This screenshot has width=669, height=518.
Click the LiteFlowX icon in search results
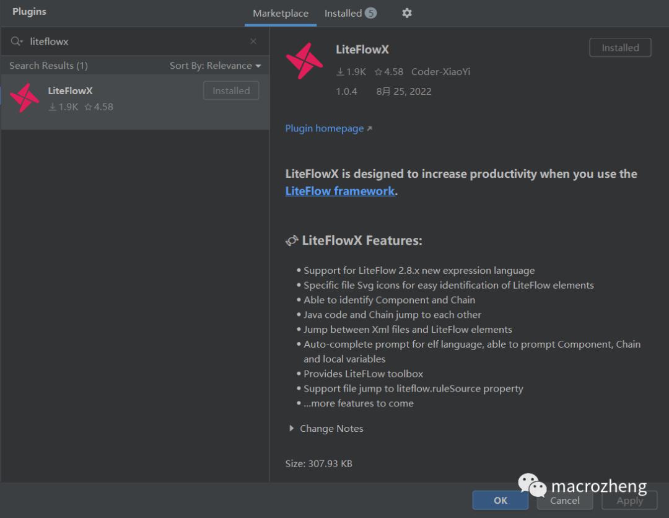[x=25, y=98]
